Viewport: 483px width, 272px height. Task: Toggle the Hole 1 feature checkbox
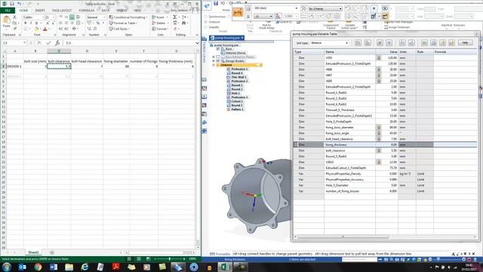coord(229,93)
